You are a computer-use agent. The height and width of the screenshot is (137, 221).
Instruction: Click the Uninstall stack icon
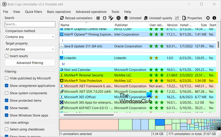tap(126, 18)
